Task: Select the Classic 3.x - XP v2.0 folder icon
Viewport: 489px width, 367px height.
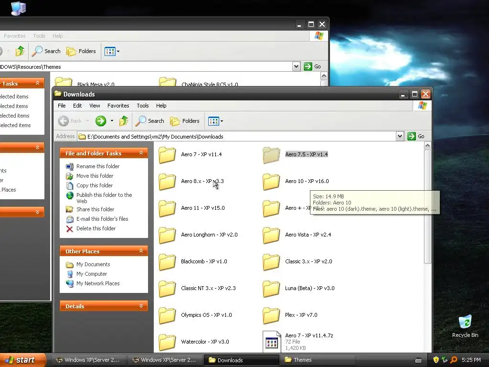Action: [271, 262]
